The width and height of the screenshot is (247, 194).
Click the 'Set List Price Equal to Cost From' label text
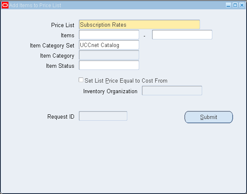point(126,80)
